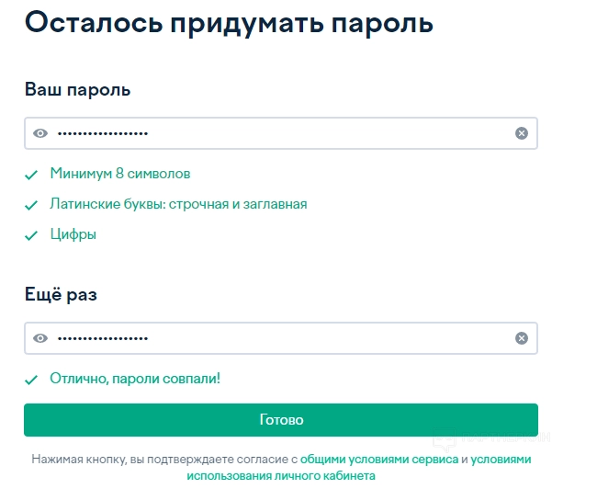Click 'Латинские буквы: строчная и заглавная' text
The image size is (597, 500).
point(178,204)
